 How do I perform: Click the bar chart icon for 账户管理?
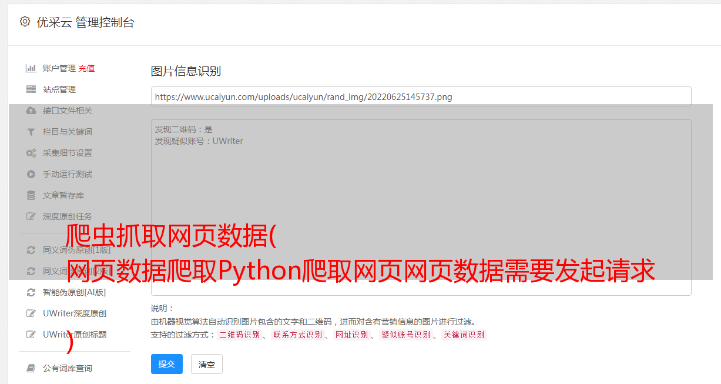[x=31, y=68]
